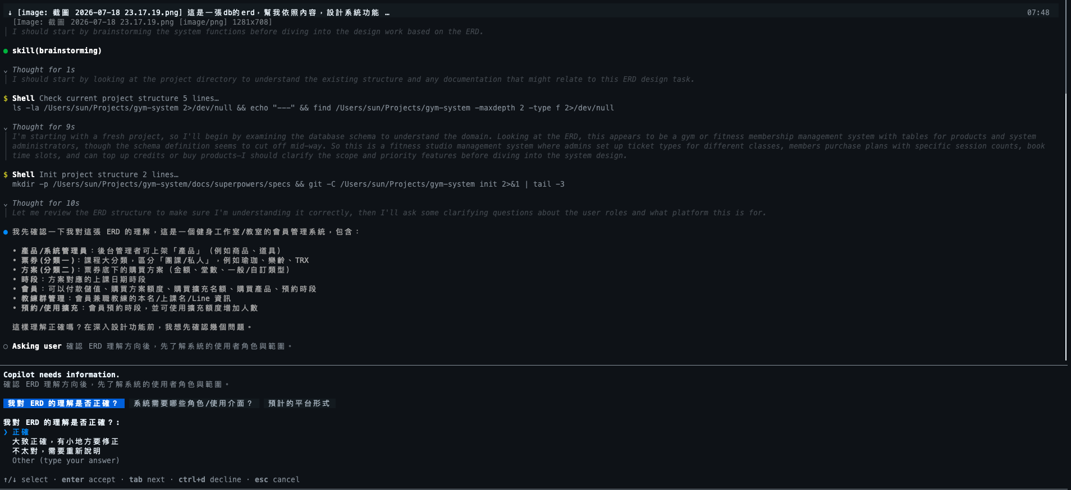Click the dollar prompt of Init project structure
The height and width of the screenshot is (490, 1071).
pos(6,174)
